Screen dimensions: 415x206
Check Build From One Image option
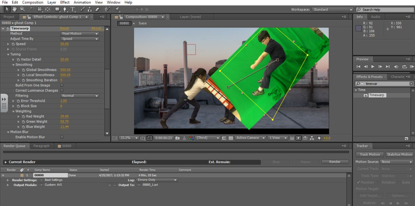61,85
